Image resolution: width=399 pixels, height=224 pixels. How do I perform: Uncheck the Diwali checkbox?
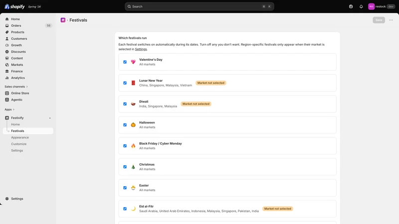(125, 104)
